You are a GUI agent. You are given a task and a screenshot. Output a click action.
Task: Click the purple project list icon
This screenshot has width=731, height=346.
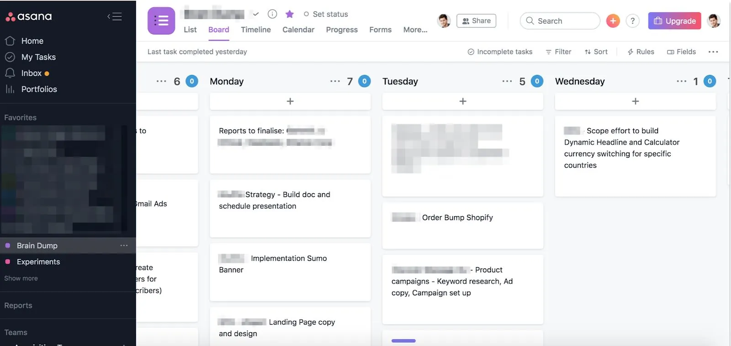(161, 21)
